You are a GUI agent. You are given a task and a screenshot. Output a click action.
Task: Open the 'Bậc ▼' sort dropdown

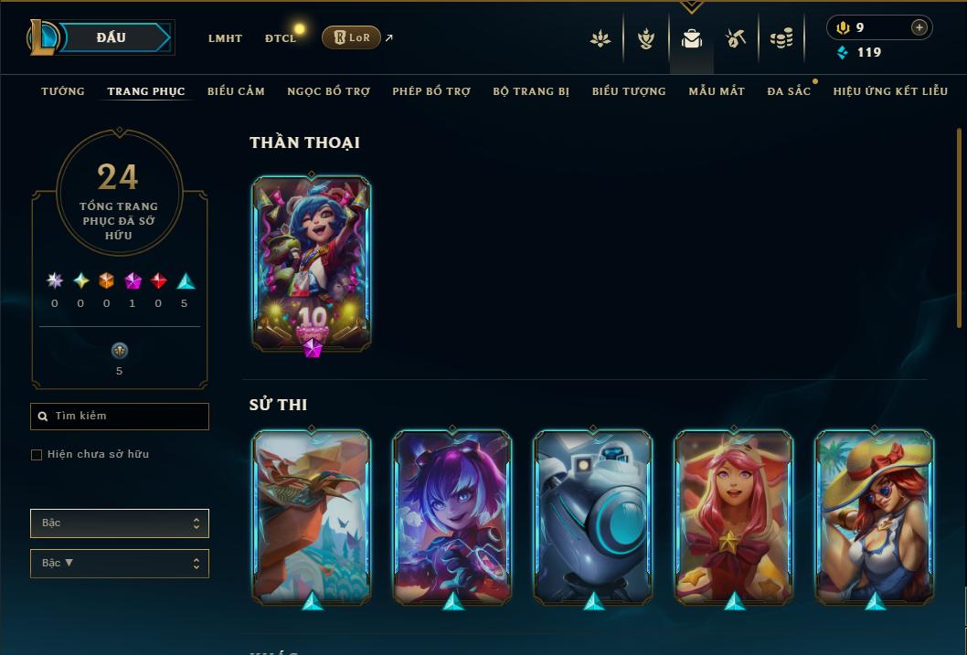[x=120, y=563]
